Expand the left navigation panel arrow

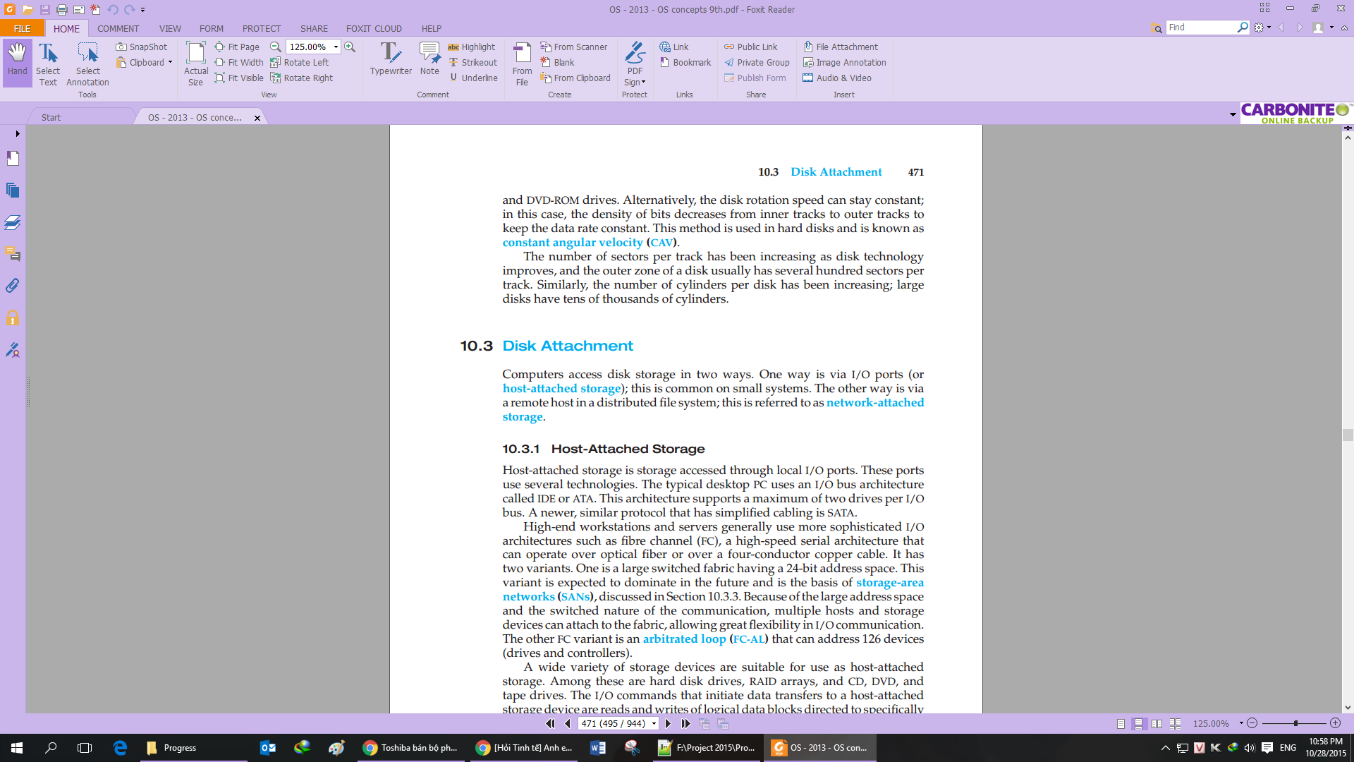click(x=18, y=133)
